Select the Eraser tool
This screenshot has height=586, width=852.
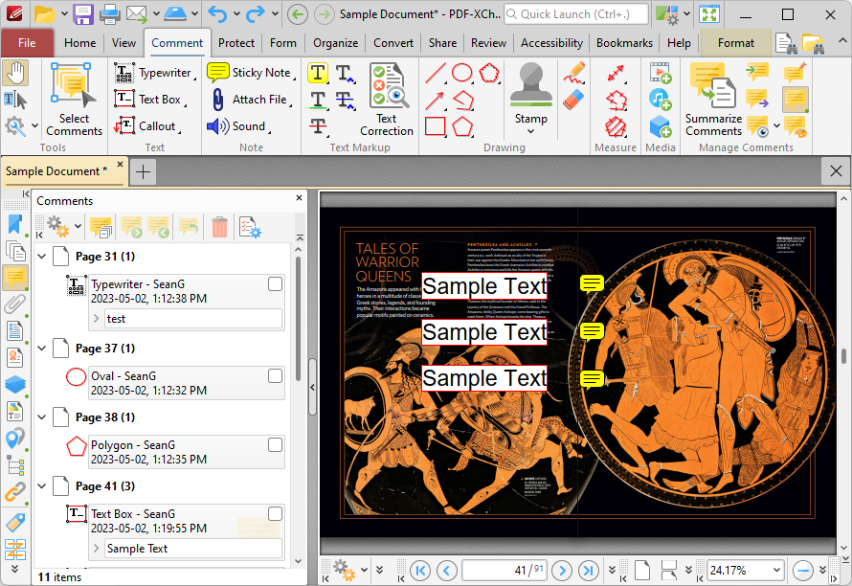click(x=573, y=100)
